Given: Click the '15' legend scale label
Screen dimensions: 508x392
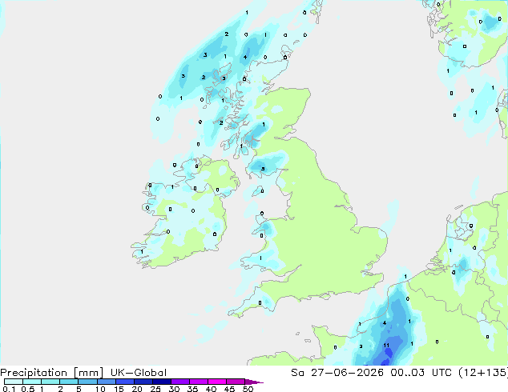Looking at the screenshot, I should pos(119,389).
